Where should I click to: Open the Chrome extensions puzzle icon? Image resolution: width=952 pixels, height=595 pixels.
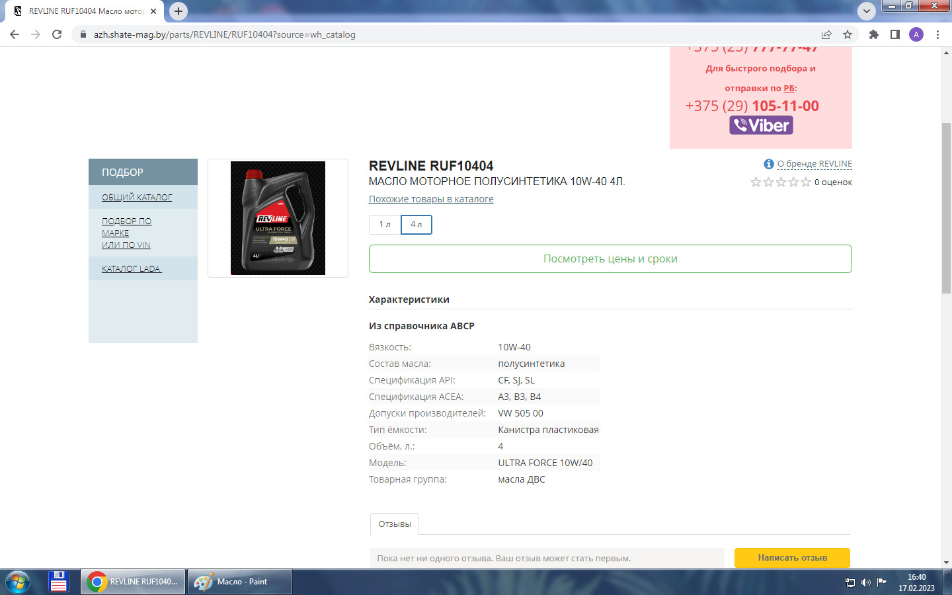(874, 34)
